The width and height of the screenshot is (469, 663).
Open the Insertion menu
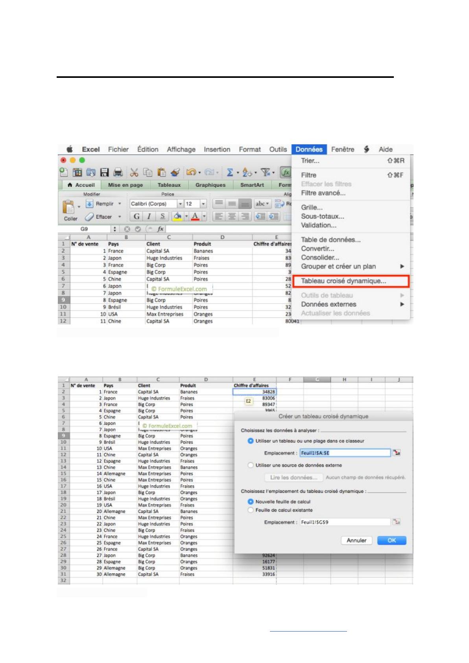[217, 149]
